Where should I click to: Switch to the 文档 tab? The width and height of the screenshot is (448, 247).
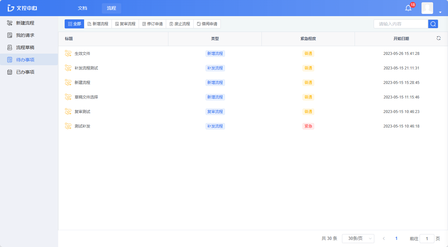click(82, 8)
